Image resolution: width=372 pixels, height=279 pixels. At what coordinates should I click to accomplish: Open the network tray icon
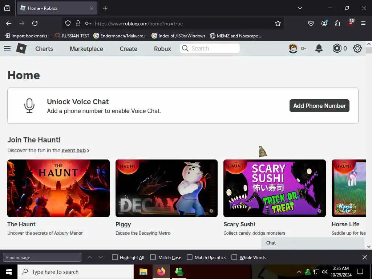pos(316,272)
